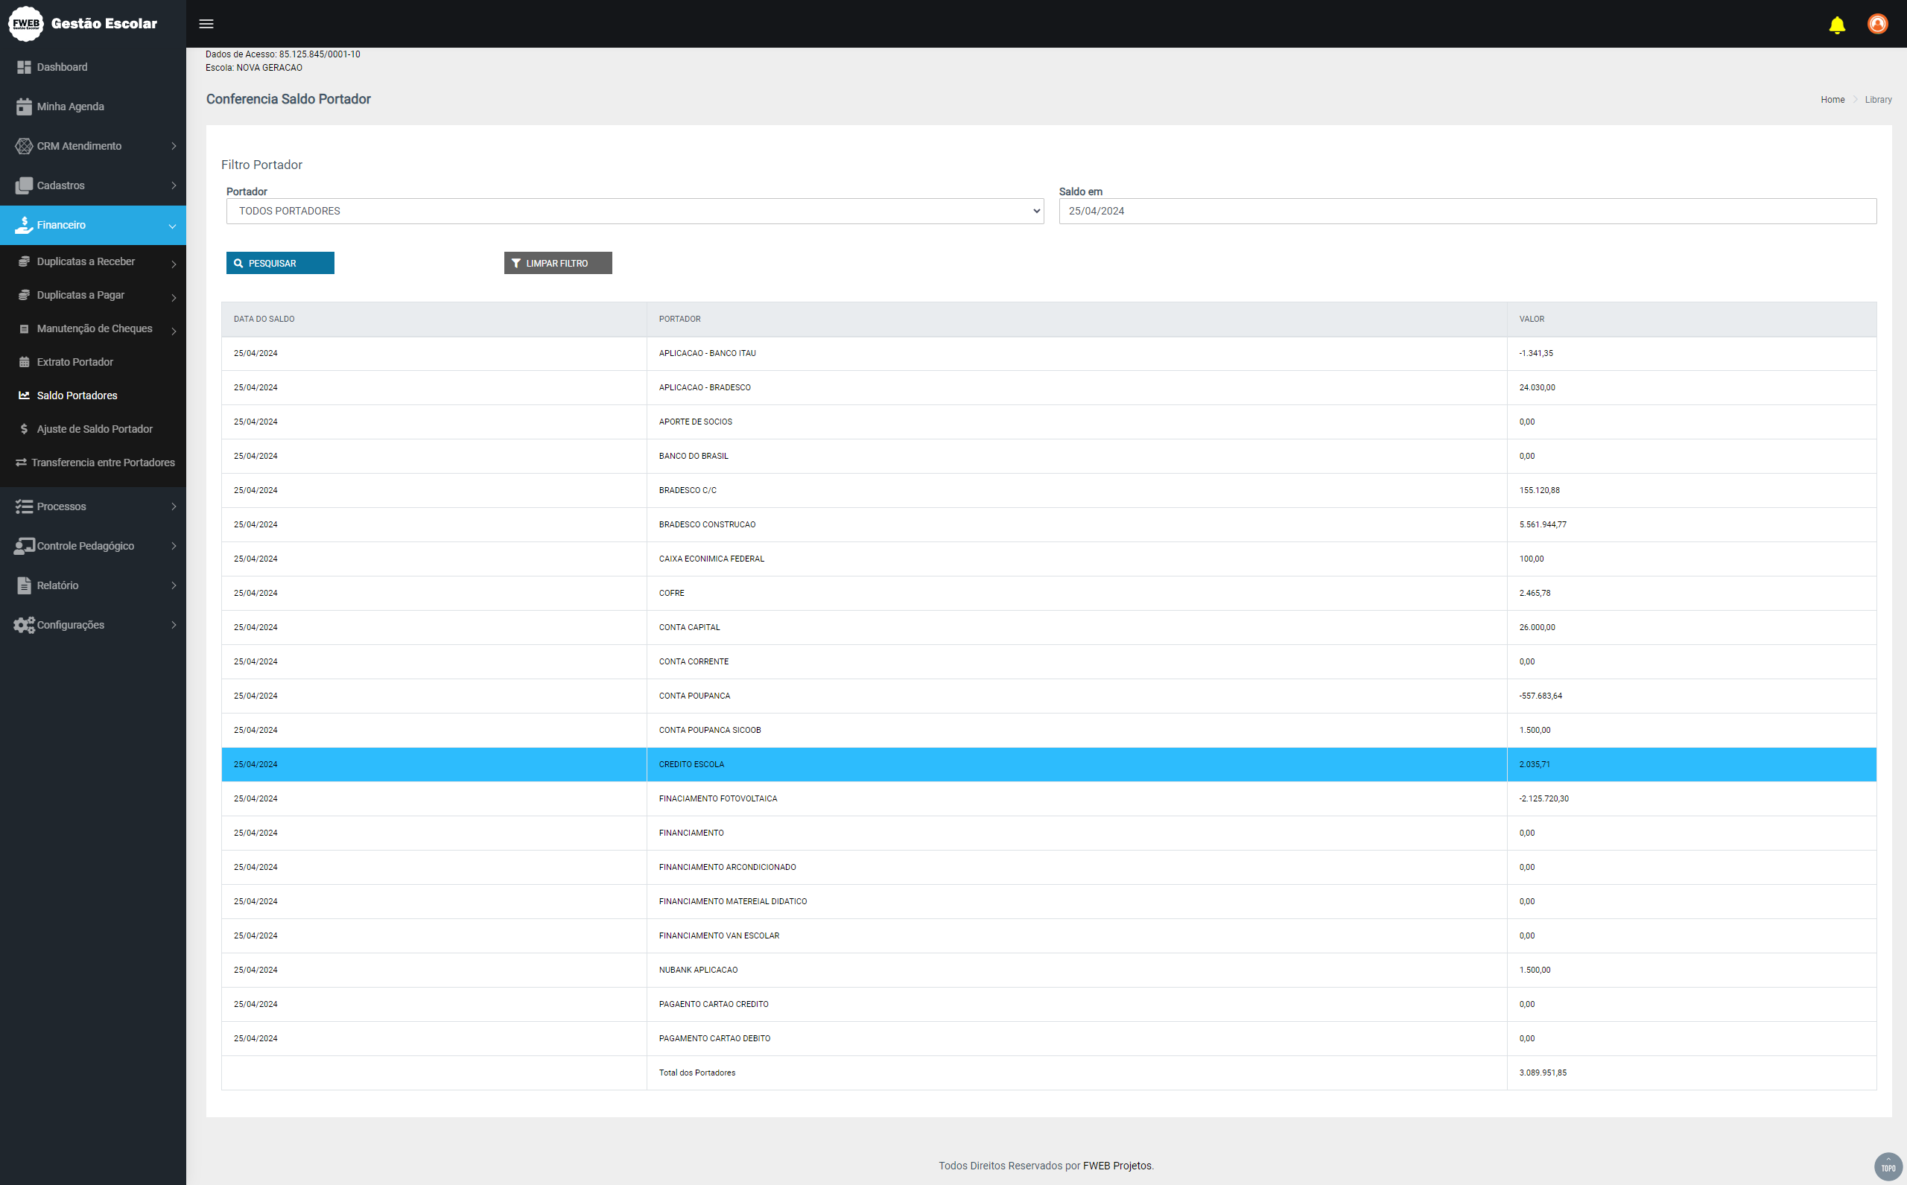Click the Transferencia entre Portadores arrows icon
Viewport: 1907px width, 1185px height.
tap(21, 463)
